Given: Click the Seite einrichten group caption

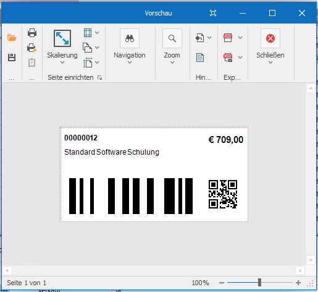Looking at the screenshot, I should [x=70, y=77].
